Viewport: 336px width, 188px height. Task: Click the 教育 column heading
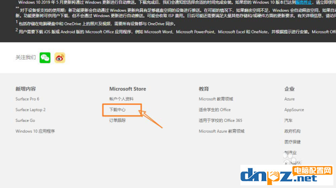click(204, 89)
